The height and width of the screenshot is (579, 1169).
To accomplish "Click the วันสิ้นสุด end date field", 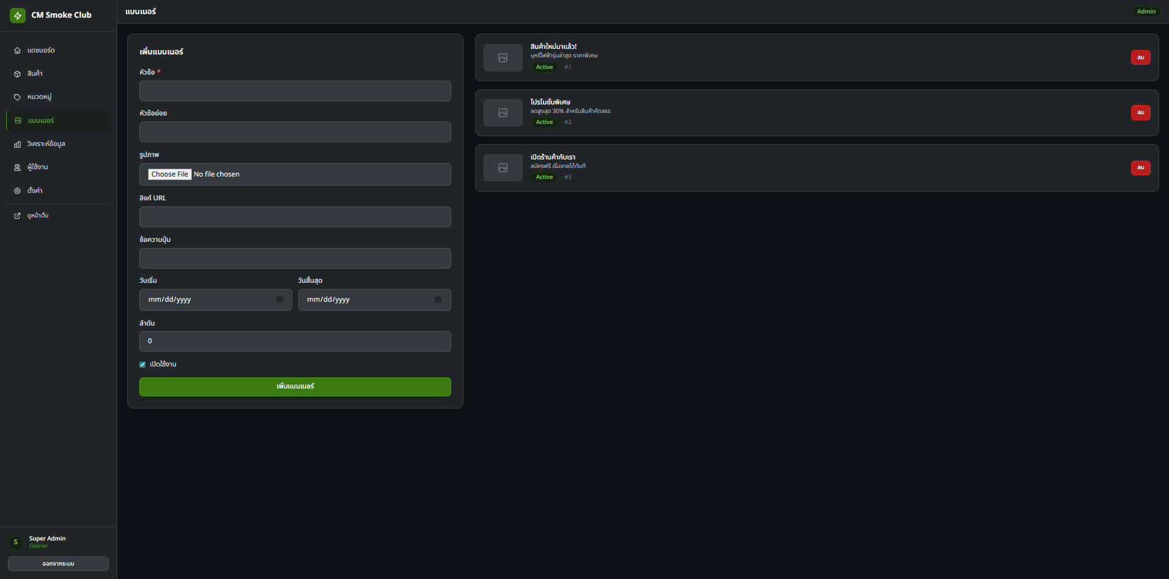I will [375, 300].
